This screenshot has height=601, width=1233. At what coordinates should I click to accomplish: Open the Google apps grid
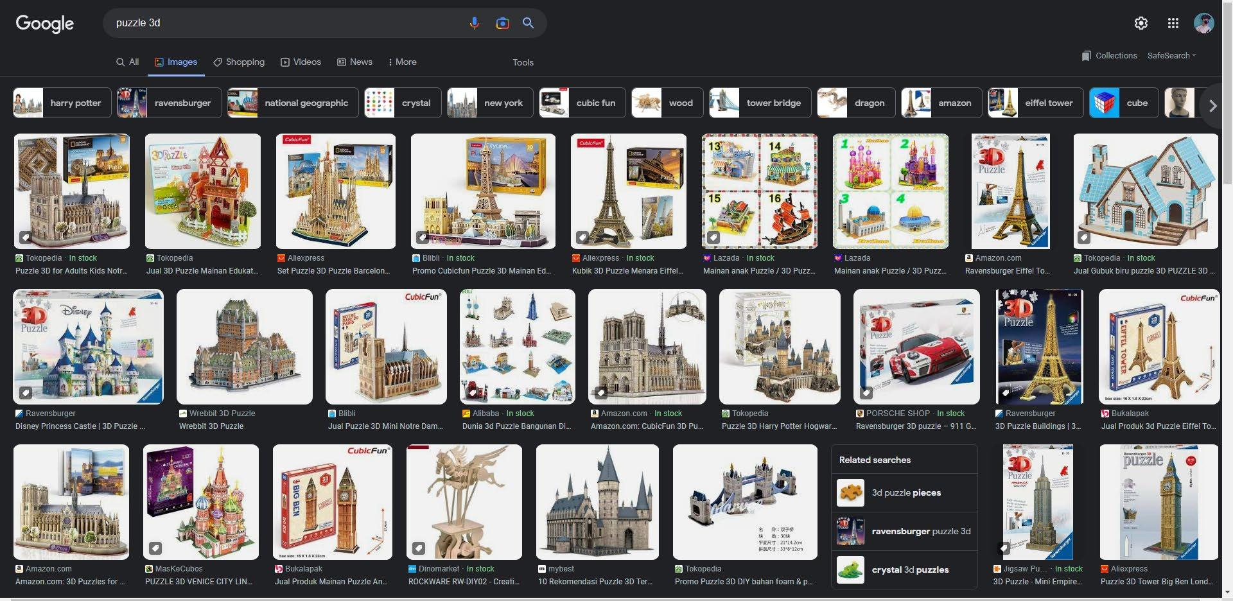pyautogui.click(x=1173, y=23)
